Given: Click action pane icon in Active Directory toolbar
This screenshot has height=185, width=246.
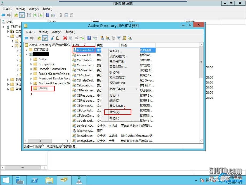Looking at the screenshot, I should click(95, 38).
